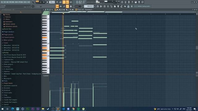
Task: Select the Playback speaker tool in piano roll
Action: [x=73, y=10]
